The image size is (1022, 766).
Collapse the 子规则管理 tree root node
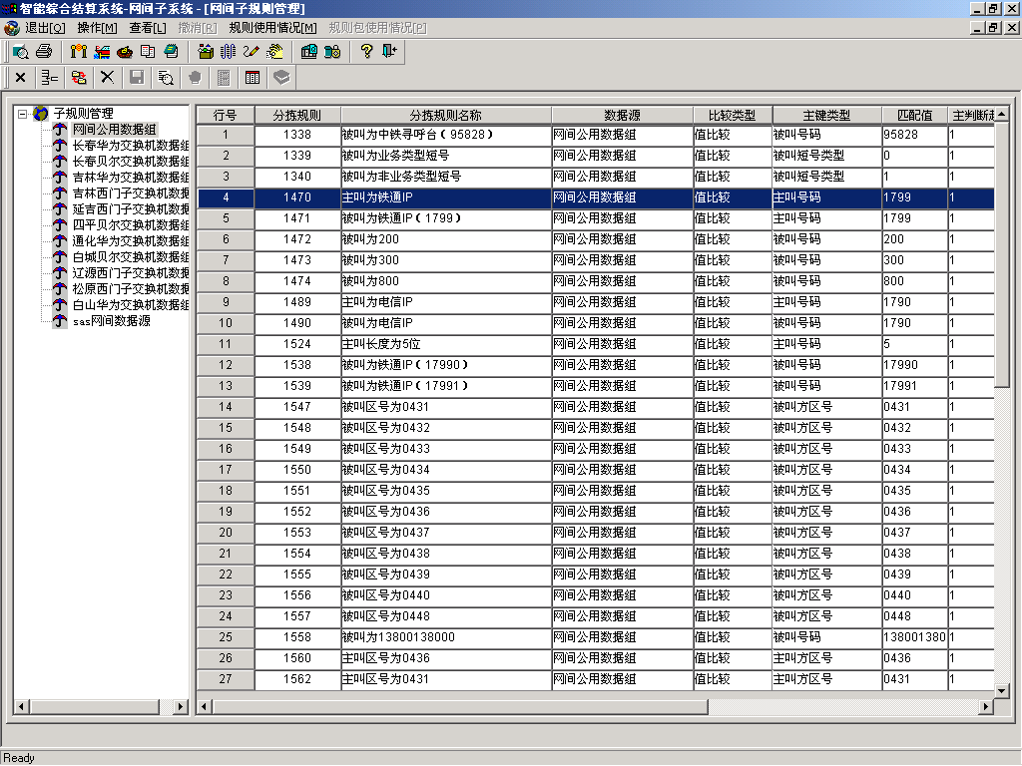pyautogui.click(x=23, y=114)
